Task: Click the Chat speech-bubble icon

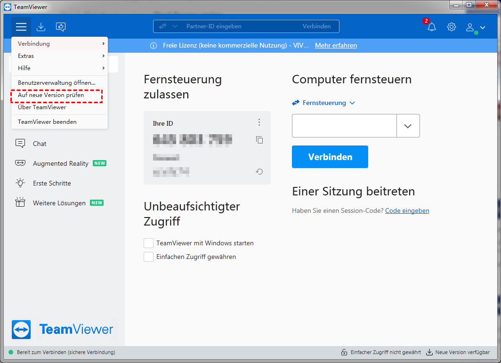Action: [20, 144]
